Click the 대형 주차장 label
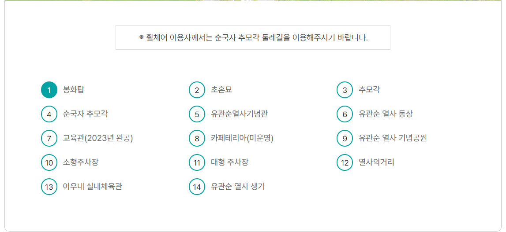The image size is (506, 232). click(229, 162)
